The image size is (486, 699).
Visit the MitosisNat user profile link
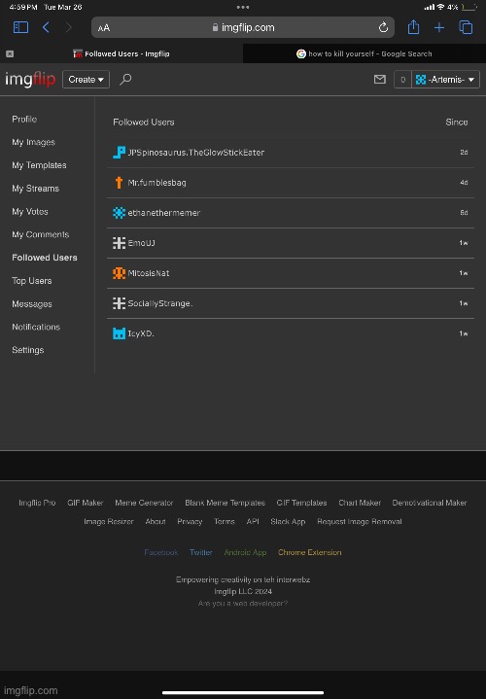[149, 273]
